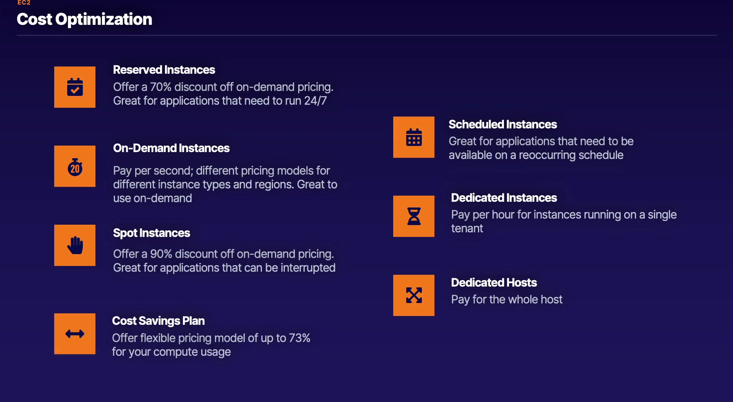Select the Scheduled Instances heading
This screenshot has width=733, height=402.
coord(503,125)
